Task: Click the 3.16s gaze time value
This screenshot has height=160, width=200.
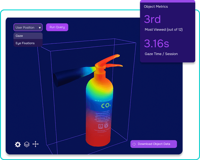Action: pos(157,43)
